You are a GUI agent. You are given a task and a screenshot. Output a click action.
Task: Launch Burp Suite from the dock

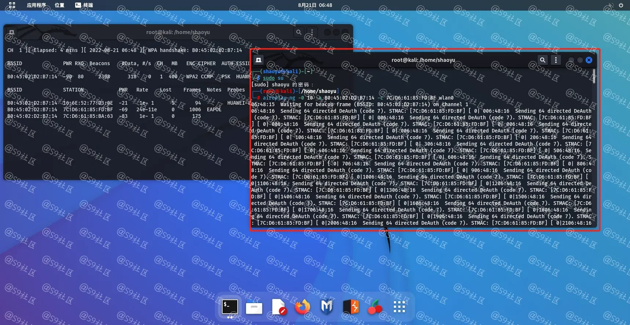[351, 307]
